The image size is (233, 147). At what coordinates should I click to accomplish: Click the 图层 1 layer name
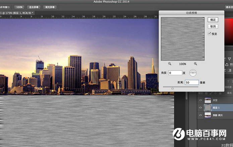[216, 108]
